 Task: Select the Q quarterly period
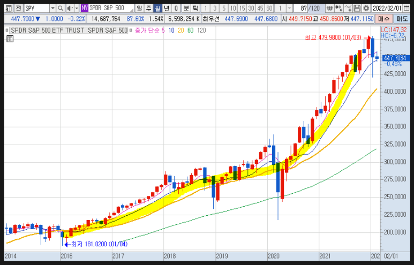point(176,9)
